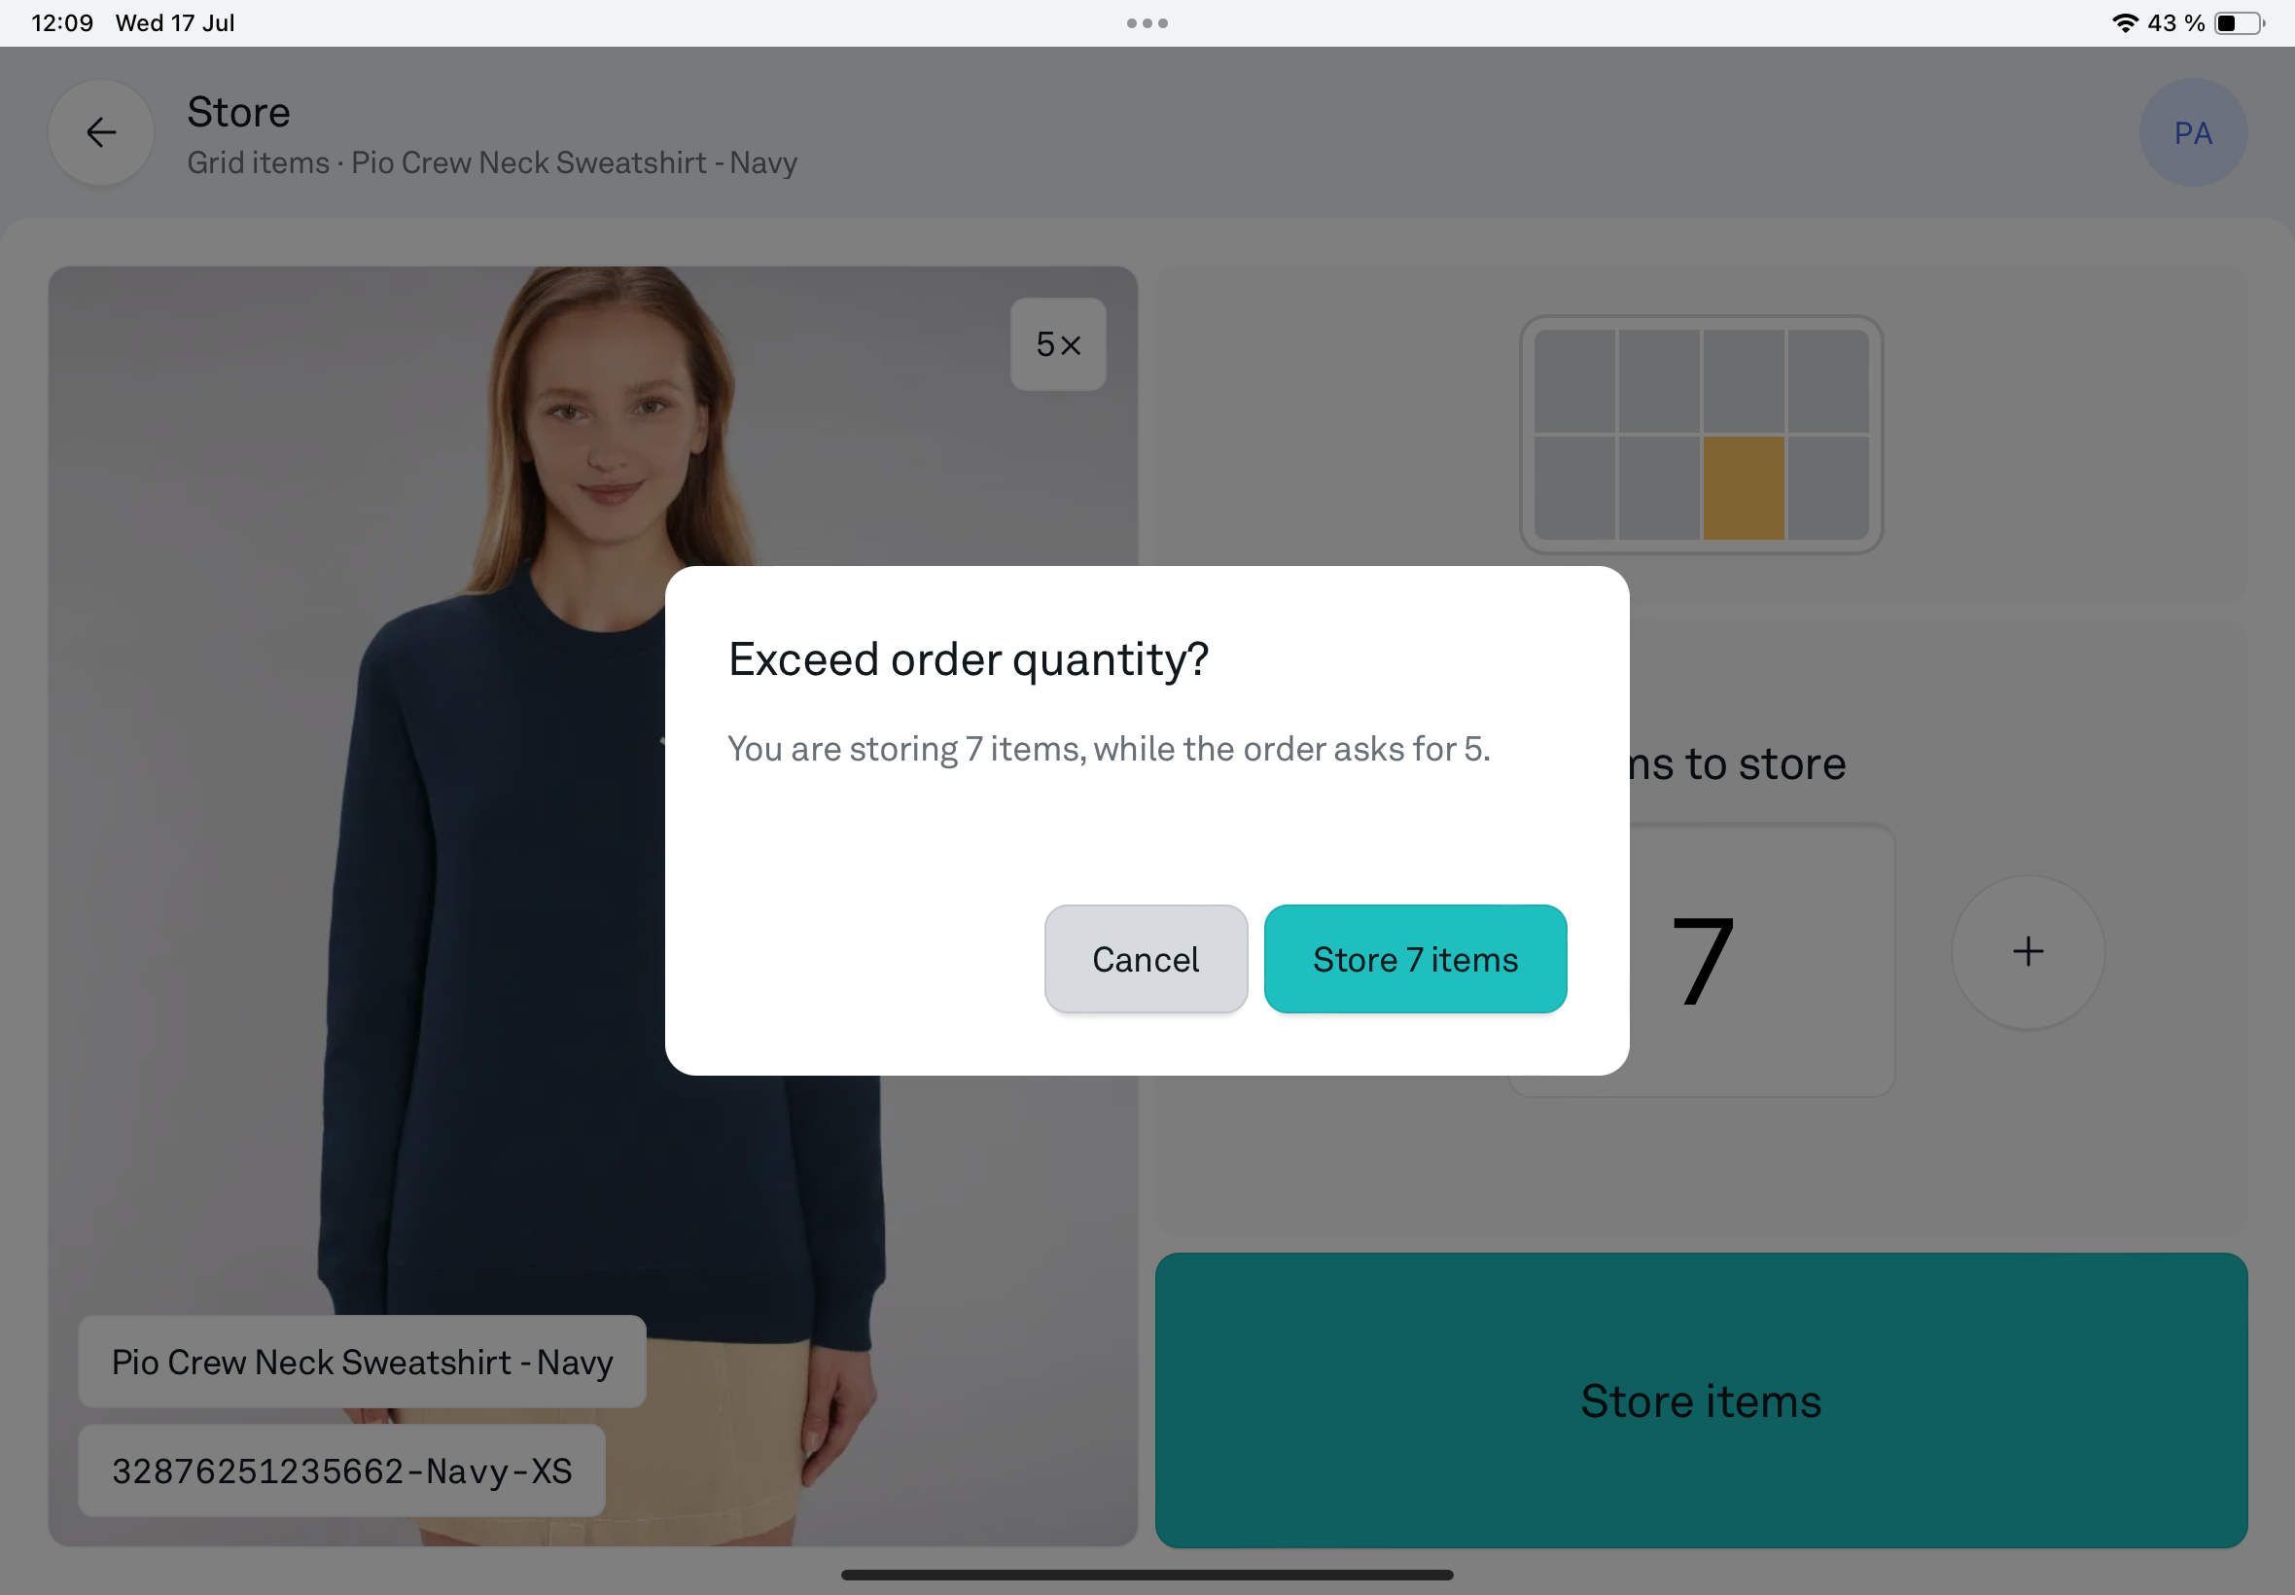Open the three-dot multitasking menu
The image size is (2295, 1595).
click(1147, 23)
